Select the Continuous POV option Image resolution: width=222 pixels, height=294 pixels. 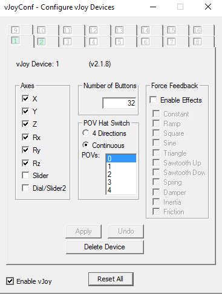[x=86, y=145]
